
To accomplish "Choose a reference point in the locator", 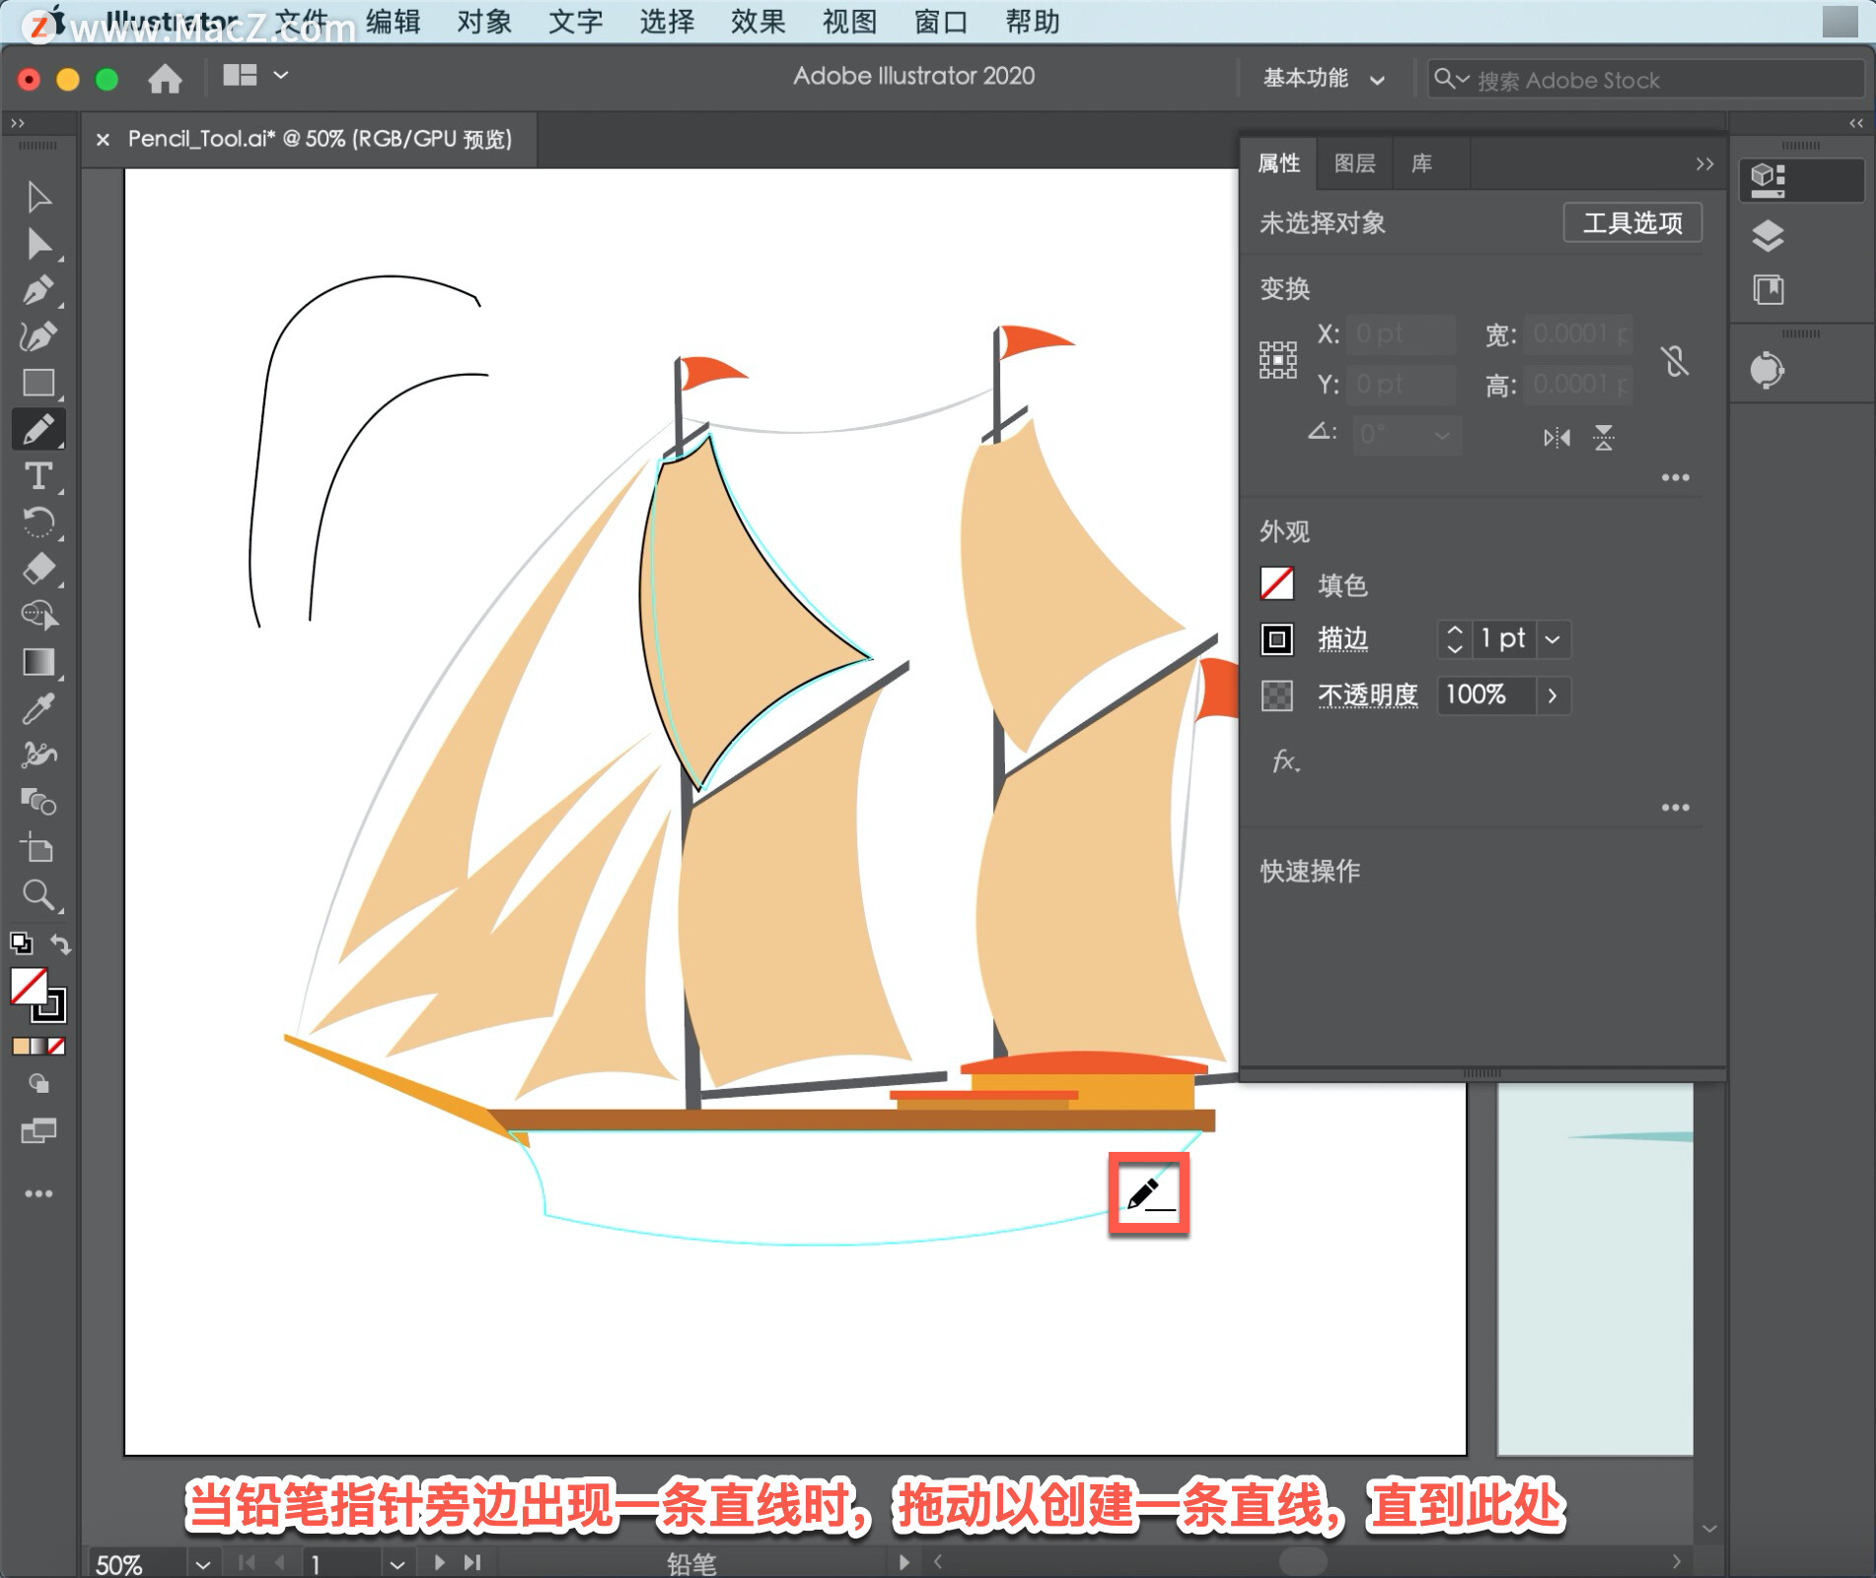I will [1277, 360].
